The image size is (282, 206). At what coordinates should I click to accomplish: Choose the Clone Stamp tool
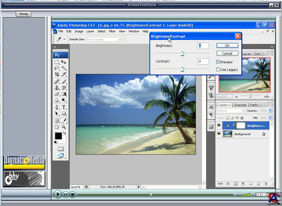coord(57,88)
